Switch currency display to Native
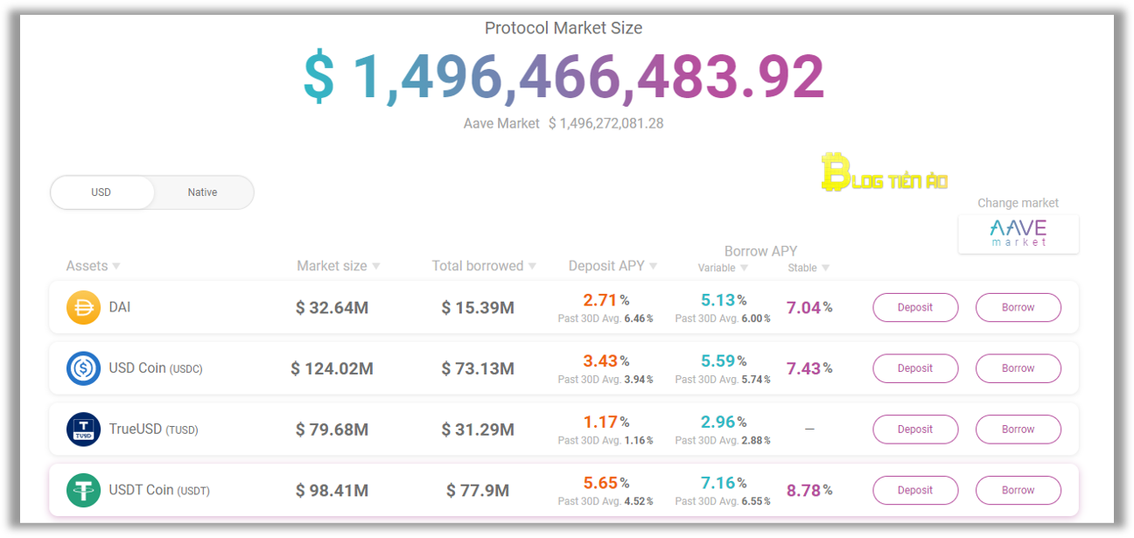Screen dimensions: 1134x538 pyautogui.click(x=202, y=192)
